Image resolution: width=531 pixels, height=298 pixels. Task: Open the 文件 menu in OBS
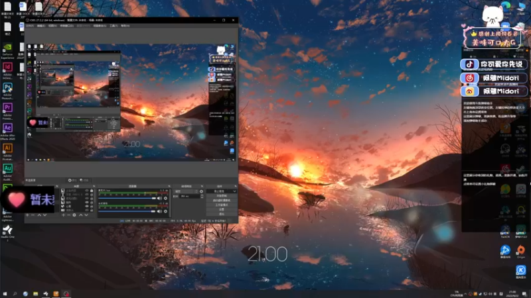point(30,26)
